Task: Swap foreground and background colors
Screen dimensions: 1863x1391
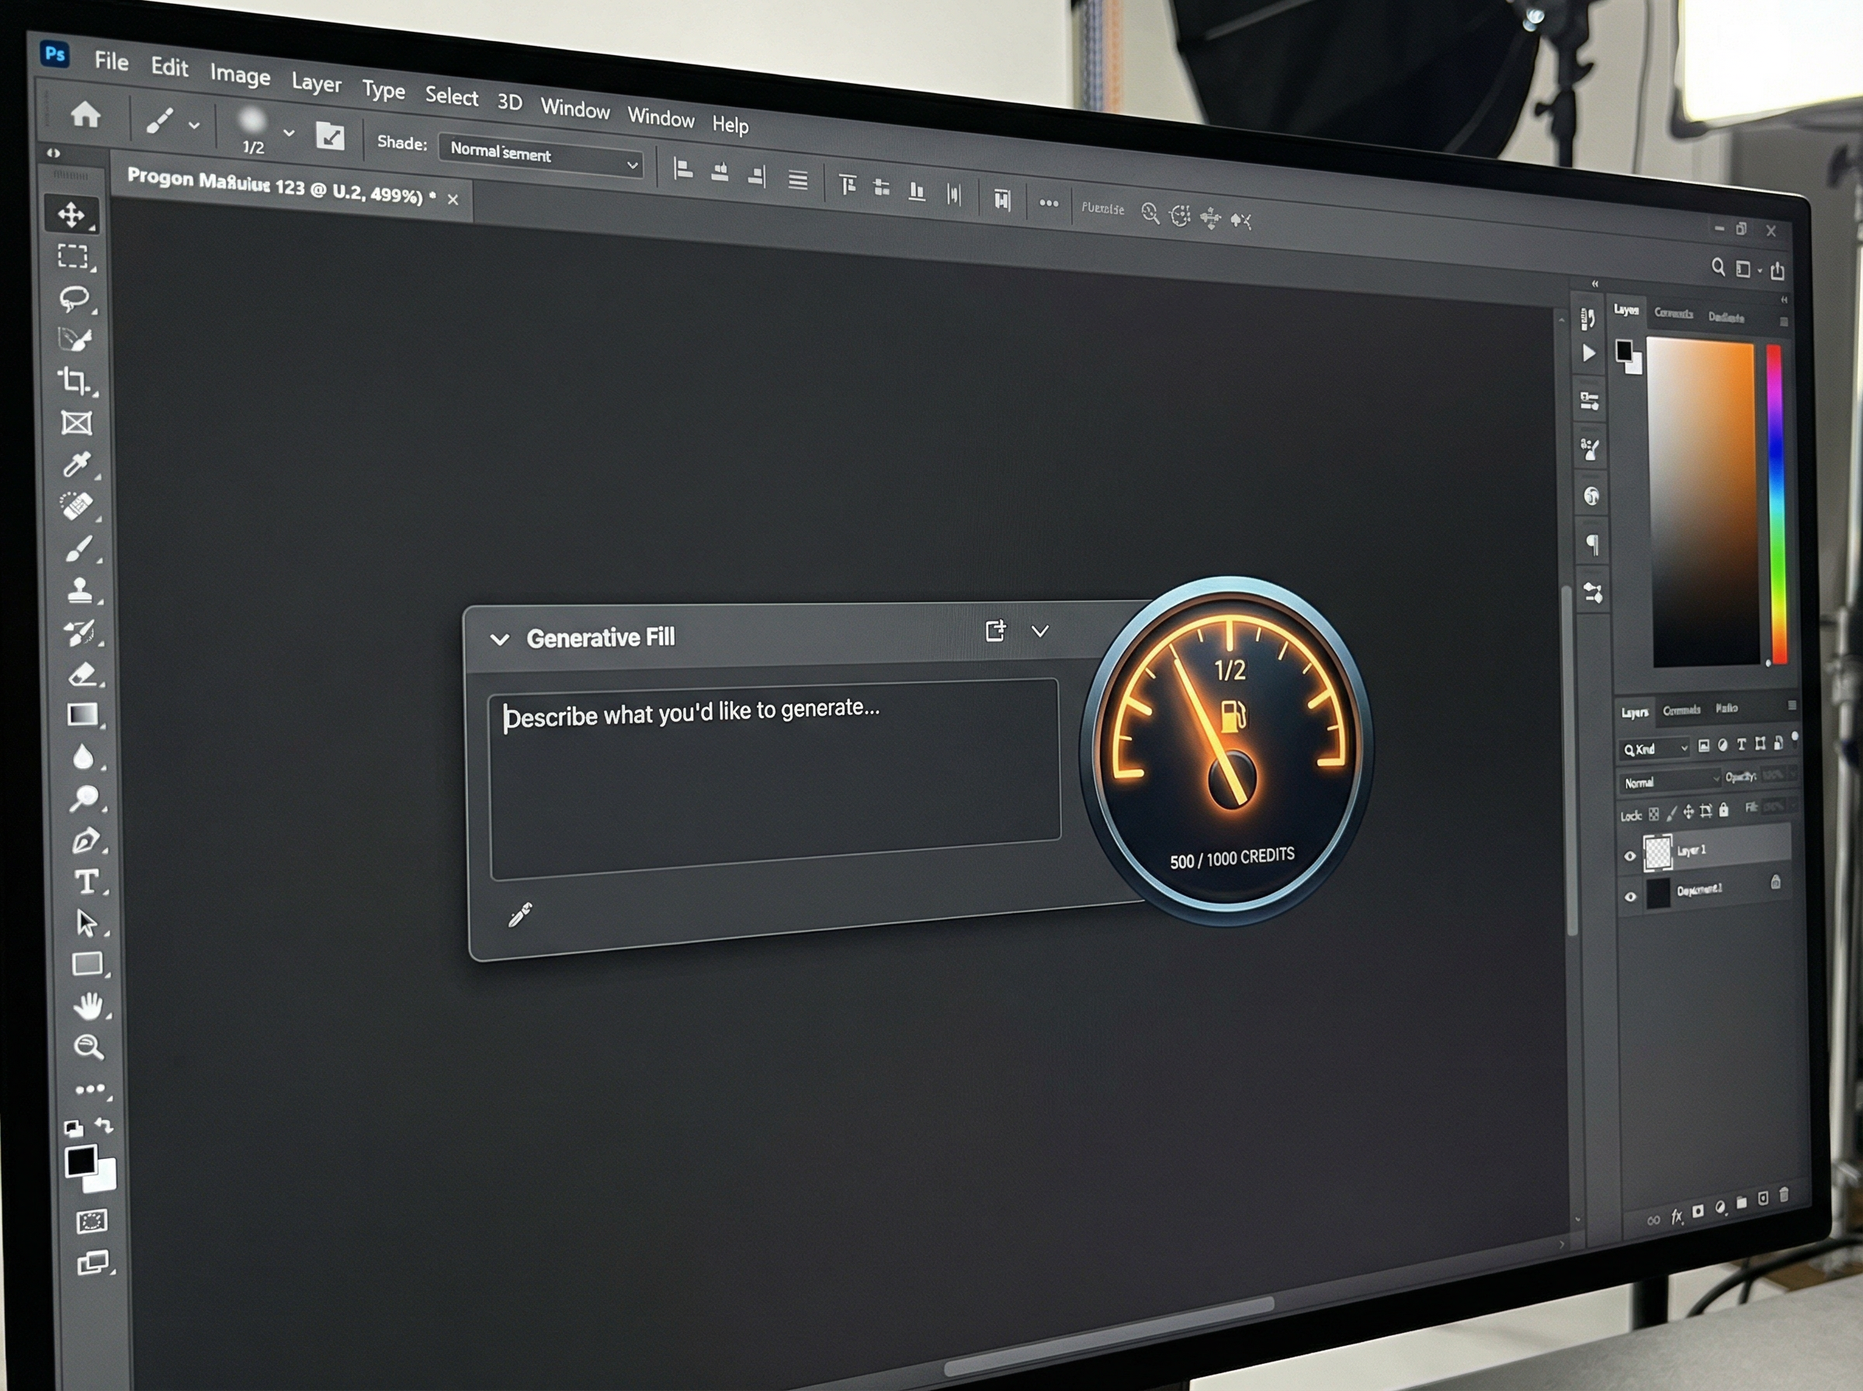Action: (x=103, y=1125)
